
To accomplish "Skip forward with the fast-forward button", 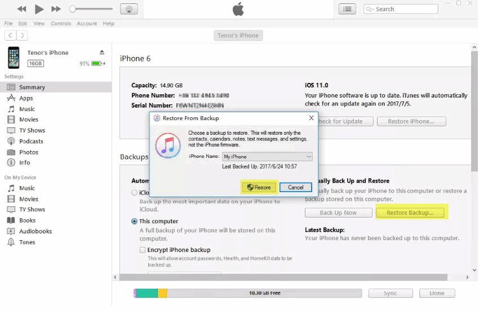I will pyautogui.click(x=56, y=9).
